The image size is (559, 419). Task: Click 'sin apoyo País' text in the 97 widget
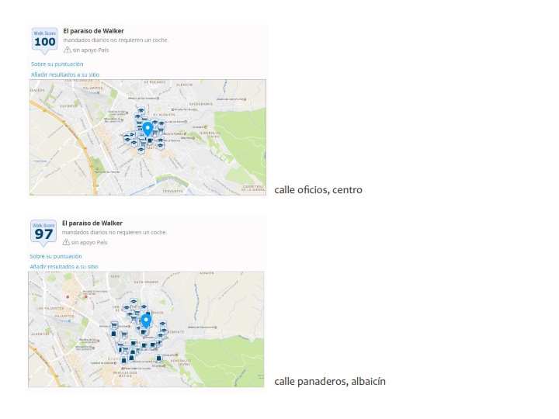point(89,242)
